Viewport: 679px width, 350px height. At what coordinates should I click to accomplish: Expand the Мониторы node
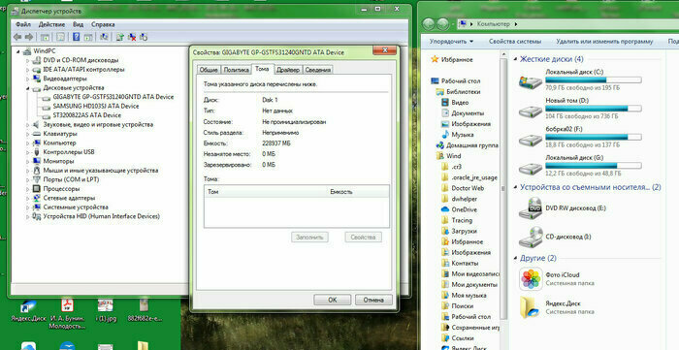click(28, 161)
